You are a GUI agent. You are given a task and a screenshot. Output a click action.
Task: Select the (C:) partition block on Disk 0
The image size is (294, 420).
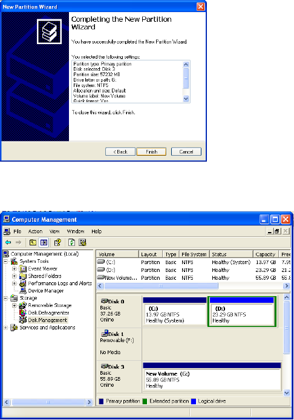[x=175, y=311]
